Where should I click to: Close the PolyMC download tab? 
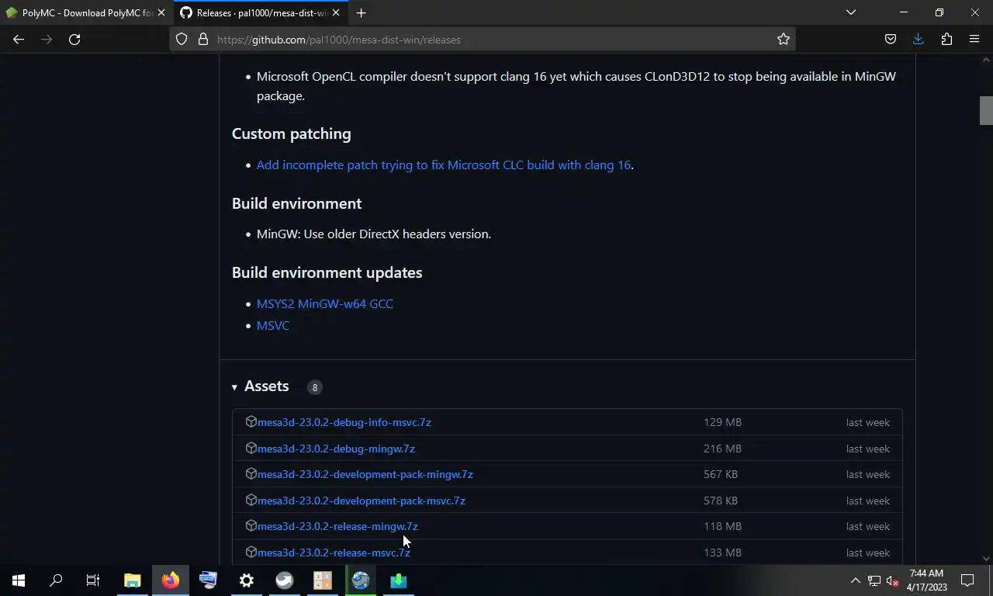(161, 12)
